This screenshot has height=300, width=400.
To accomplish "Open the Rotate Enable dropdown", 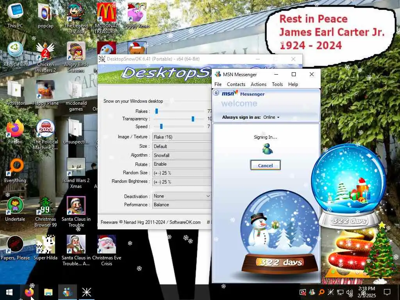I will [182, 164].
